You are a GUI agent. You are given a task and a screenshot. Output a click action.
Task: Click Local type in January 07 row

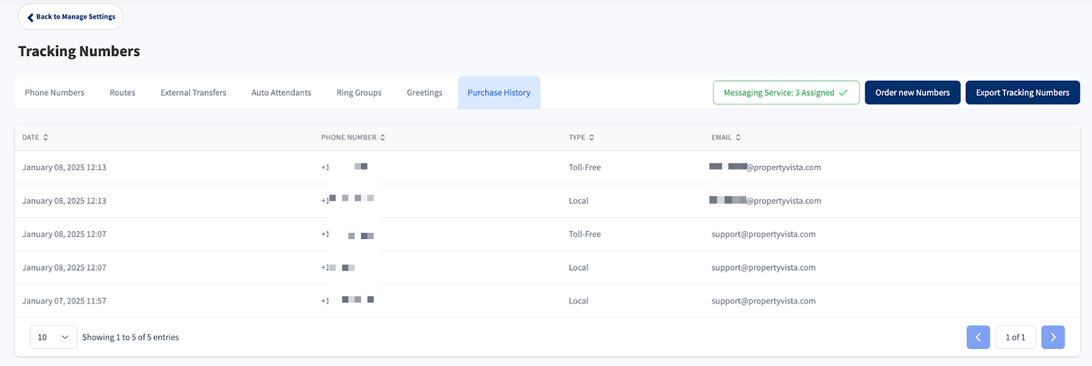pyautogui.click(x=579, y=301)
